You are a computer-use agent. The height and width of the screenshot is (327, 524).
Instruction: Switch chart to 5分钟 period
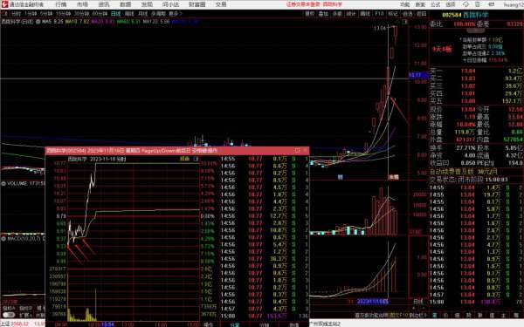tap(46, 14)
